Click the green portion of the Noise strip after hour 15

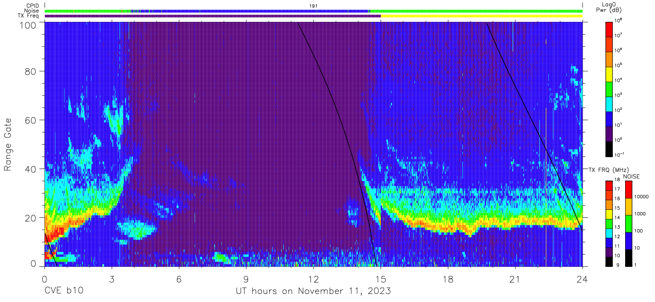tap(476, 11)
